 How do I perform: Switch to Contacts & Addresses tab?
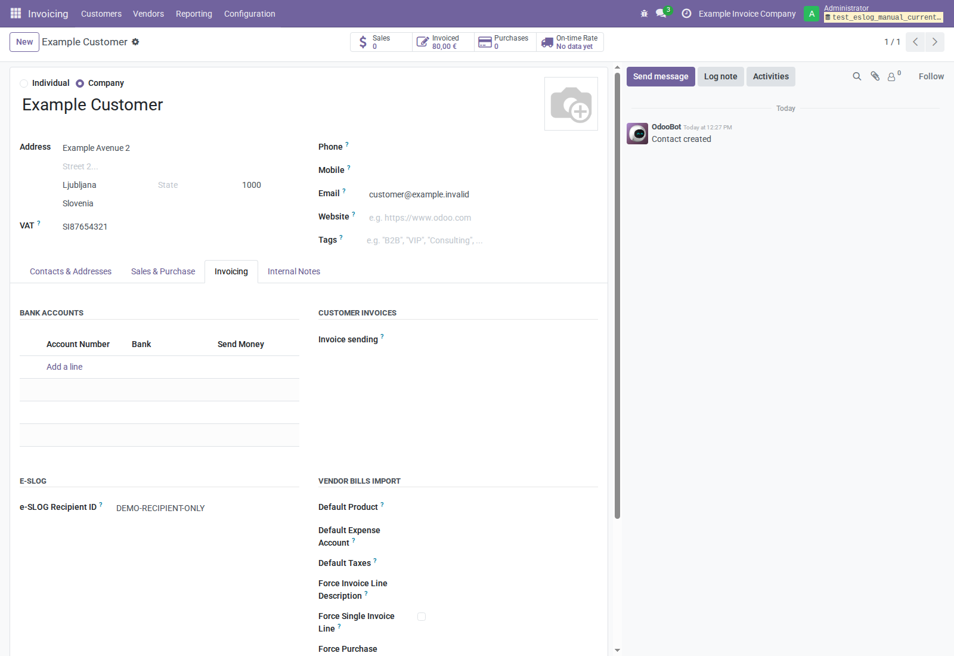[70, 271]
